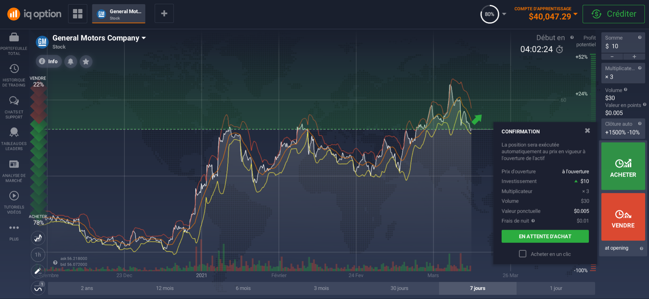Click Valeur en points help icon

644,104
